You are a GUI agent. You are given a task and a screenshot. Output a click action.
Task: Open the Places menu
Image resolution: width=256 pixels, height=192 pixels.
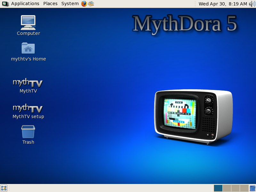pyautogui.click(x=50, y=4)
